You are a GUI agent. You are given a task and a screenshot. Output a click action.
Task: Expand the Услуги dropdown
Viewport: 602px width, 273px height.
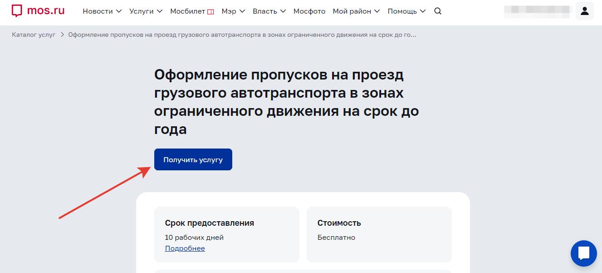146,11
